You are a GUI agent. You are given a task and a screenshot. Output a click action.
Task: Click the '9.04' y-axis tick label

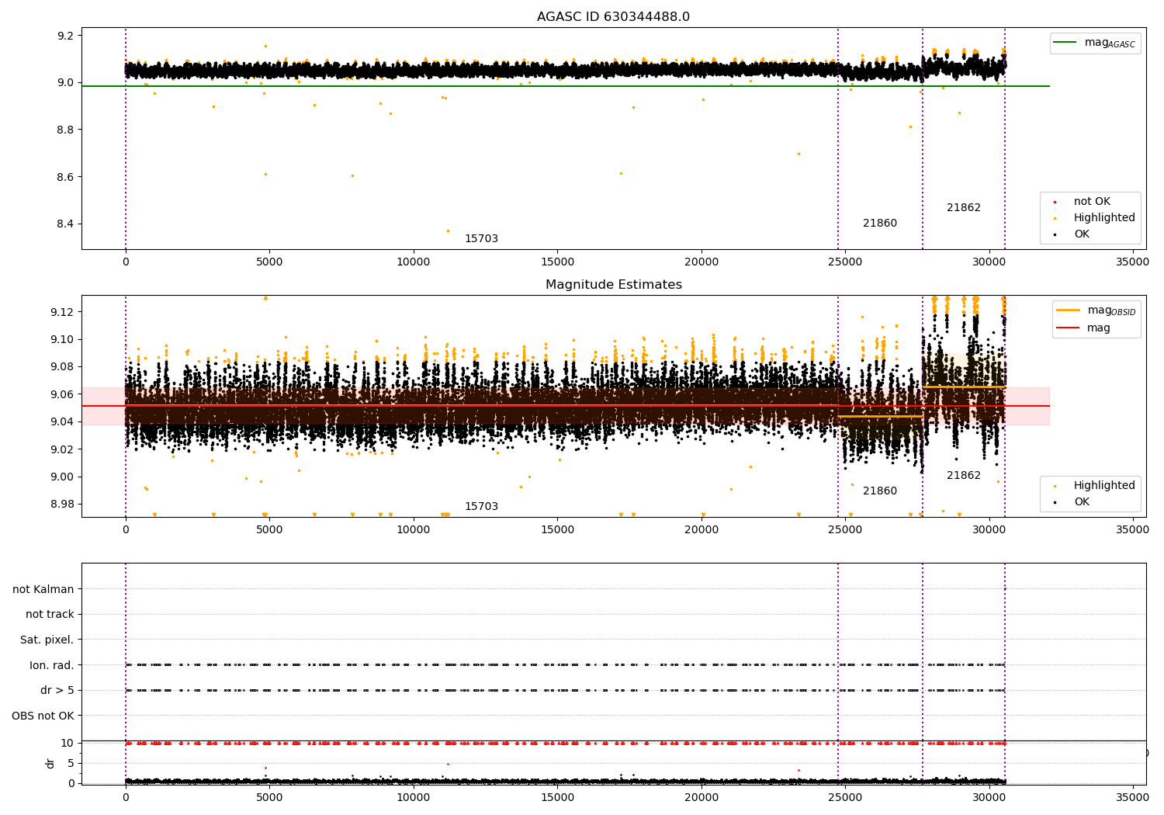coord(62,421)
